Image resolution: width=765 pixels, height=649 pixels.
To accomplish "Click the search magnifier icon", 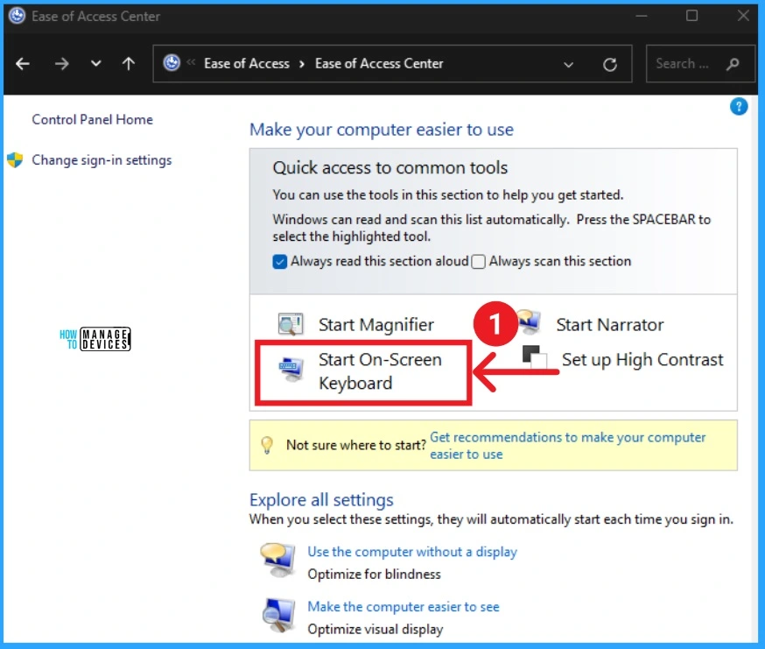I will 733,64.
